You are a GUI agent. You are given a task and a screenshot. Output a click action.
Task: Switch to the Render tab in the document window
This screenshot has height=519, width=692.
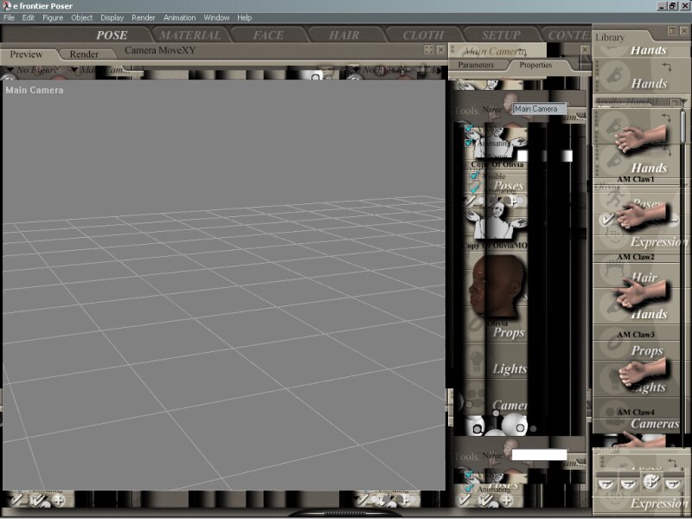pyautogui.click(x=84, y=54)
